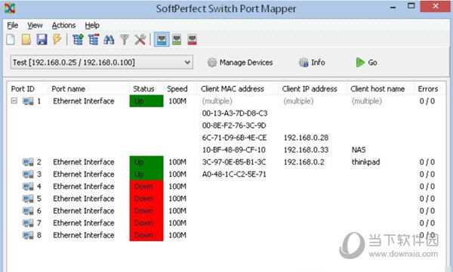The image size is (453, 272).
Task: Select MAC address 3C-97-0E-B5-B1-3C
Action: pos(234,162)
